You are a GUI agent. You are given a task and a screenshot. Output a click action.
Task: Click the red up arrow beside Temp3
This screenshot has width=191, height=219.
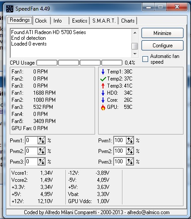pyautogui.click(x=103, y=86)
